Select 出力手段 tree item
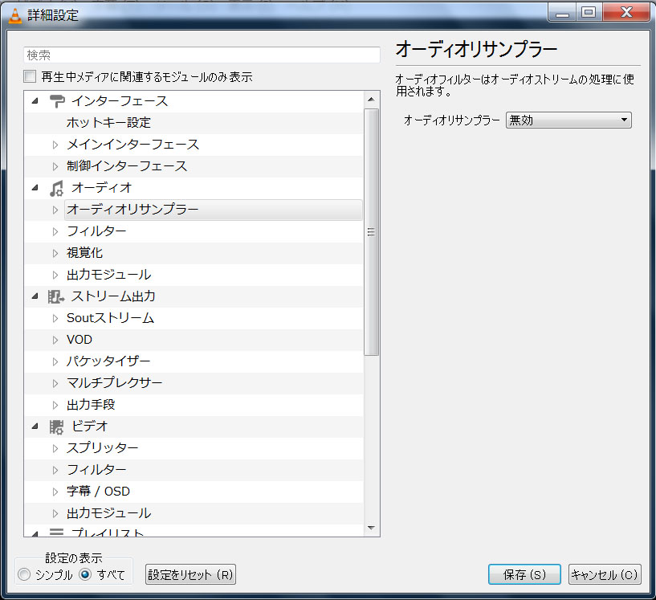Viewport: 656px width, 600px height. tap(91, 405)
